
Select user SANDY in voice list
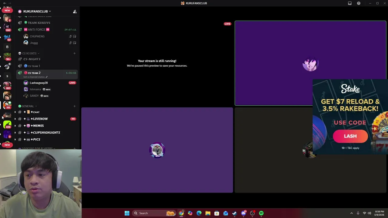[34, 96]
